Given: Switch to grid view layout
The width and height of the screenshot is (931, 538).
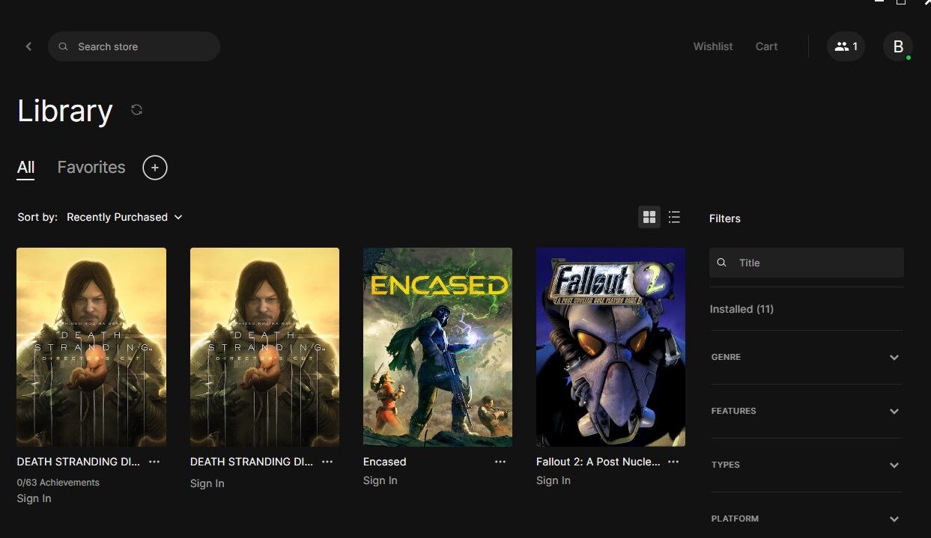Looking at the screenshot, I should 649,217.
